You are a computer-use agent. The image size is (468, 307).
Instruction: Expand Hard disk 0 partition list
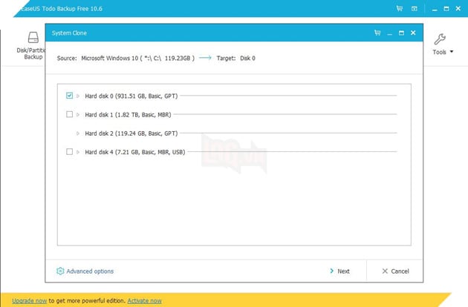coord(78,96)
